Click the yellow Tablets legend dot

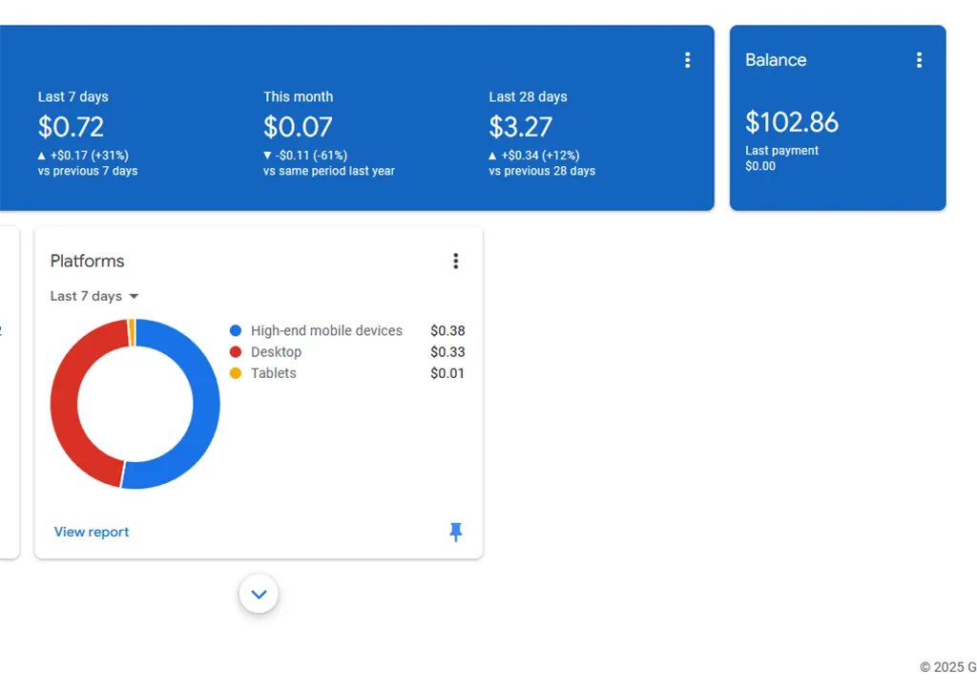tap(235, 373)
